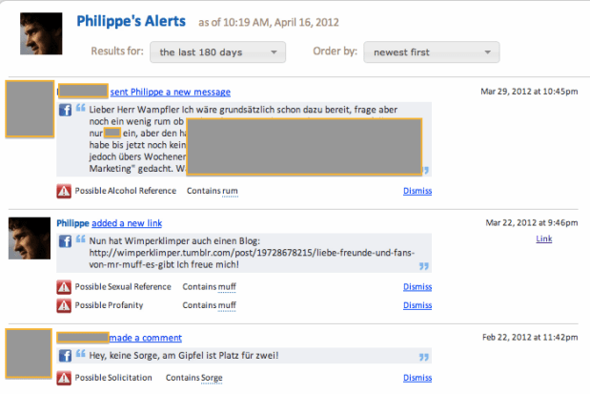
Task: Click Facebook icon on Gipfel comment
Action: [66, 356]
